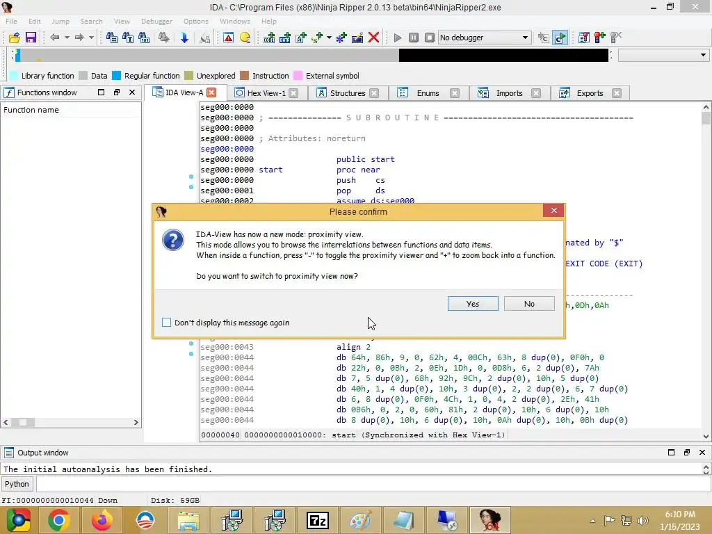
Task: Check 'Don't display this message again'
Action: coord(167,323)
